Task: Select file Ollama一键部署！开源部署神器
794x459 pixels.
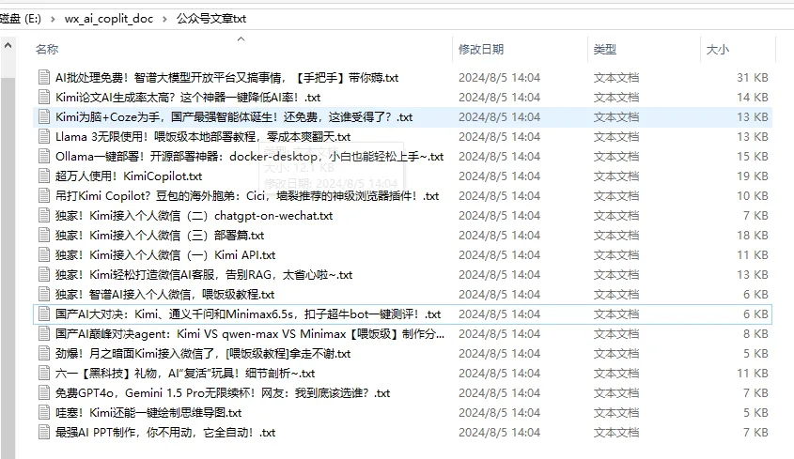Action: pyautogui.click(x=250, y=157)
